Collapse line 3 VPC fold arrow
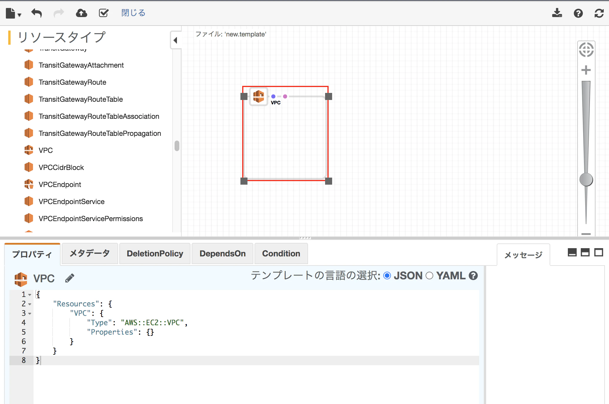The image size is (609, 404). click(30, 313)
